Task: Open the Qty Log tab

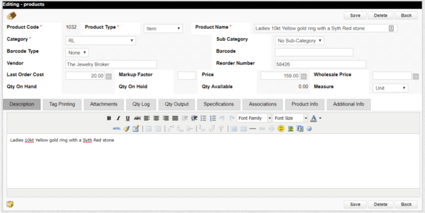Action: (x=141, y=104)
